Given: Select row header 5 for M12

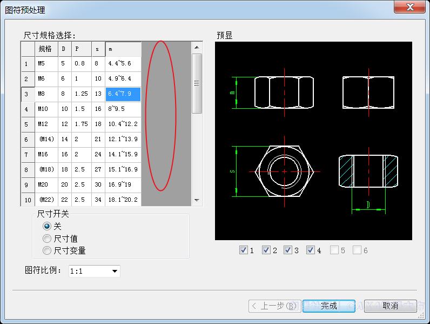Looking at the screenshot, I should [x=28, y=124].
